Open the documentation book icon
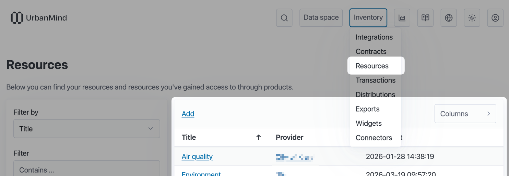This screenshot has height=176, width=509. (425, 18)
